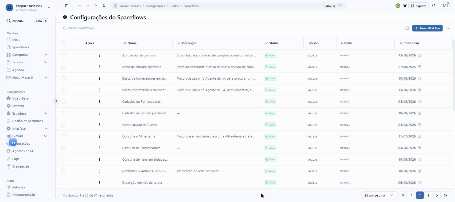Create a Novo Workflow
This screenshot has height=202, width=455.
[427, 28]
